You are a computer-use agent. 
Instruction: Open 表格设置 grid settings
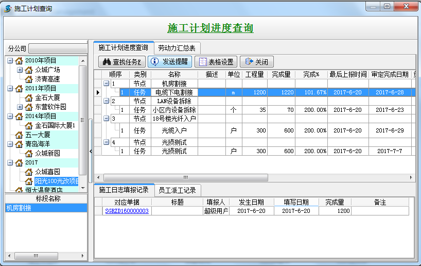pyautogui.click(x=217, y=62)
